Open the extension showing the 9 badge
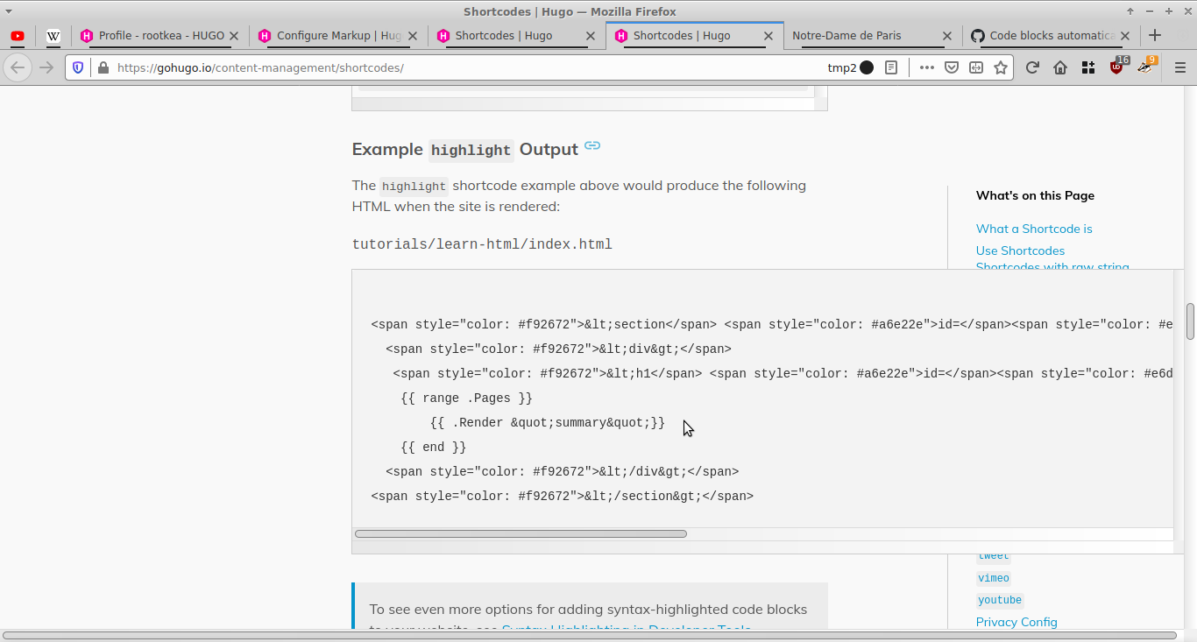Screen dimensions: 1197x642 point(1145,67)
